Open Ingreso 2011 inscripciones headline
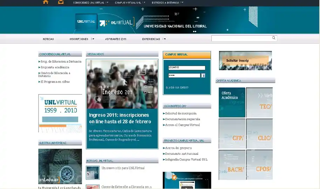The height and width of the screenshot is (189, 320). click(120, 118)
